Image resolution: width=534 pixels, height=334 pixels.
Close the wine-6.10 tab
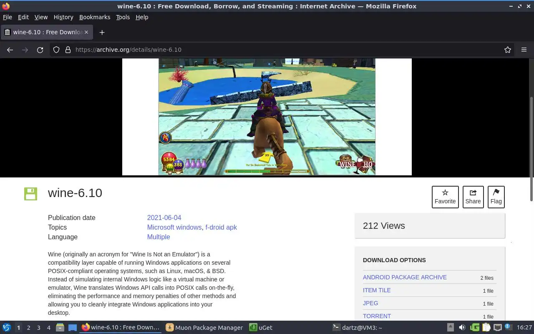tap(87, 32)
